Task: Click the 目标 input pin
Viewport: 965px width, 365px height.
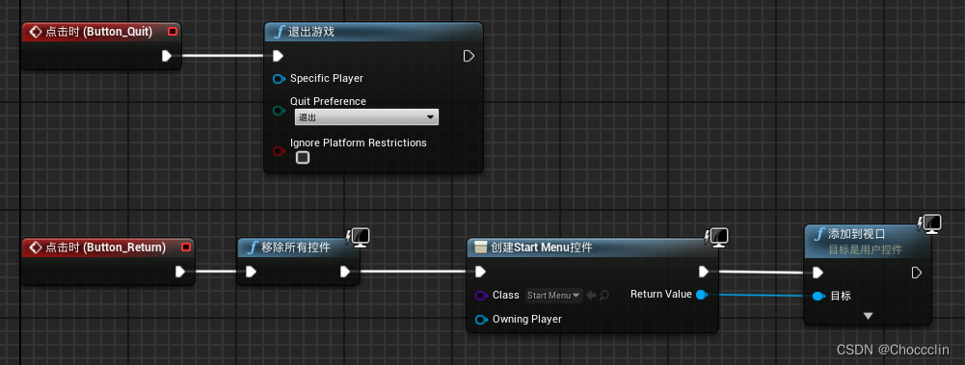Action: click(818, 297)
